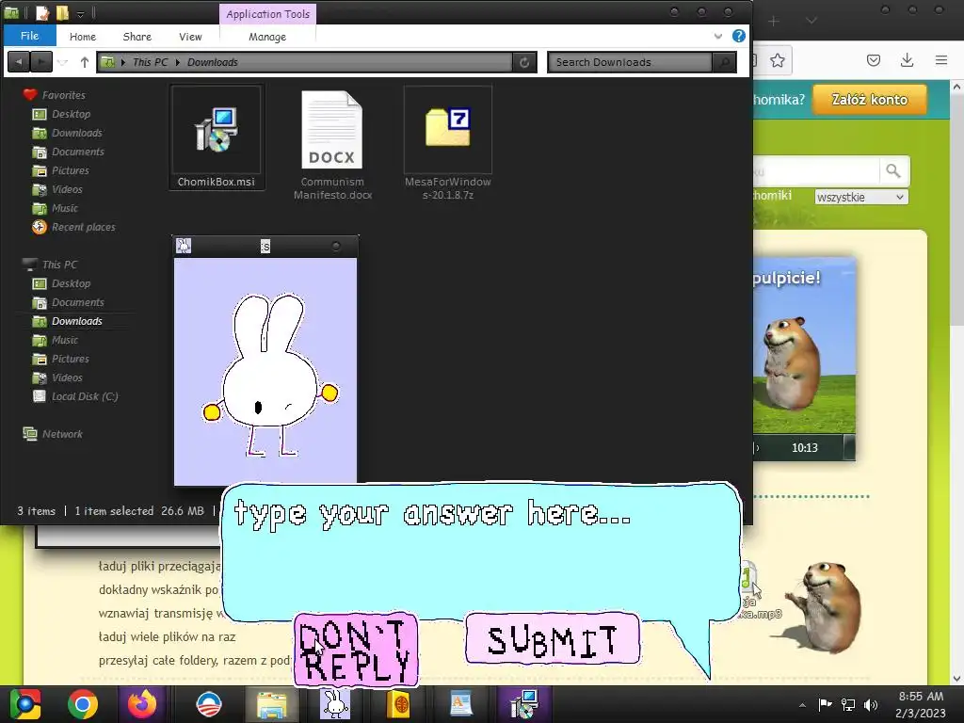The width and height of the screenshot is (964, 723).
Task: Click the volume speaker tray icon
Action: coord(871,704)
